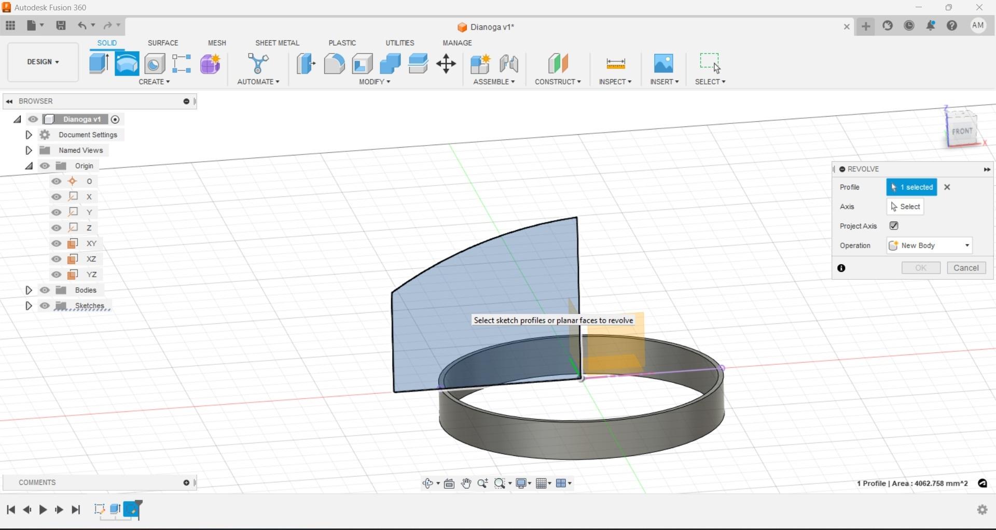Screen dimensions: 996x530
Task: Open the CREATE dropdown menu
Action: [154, 82]
